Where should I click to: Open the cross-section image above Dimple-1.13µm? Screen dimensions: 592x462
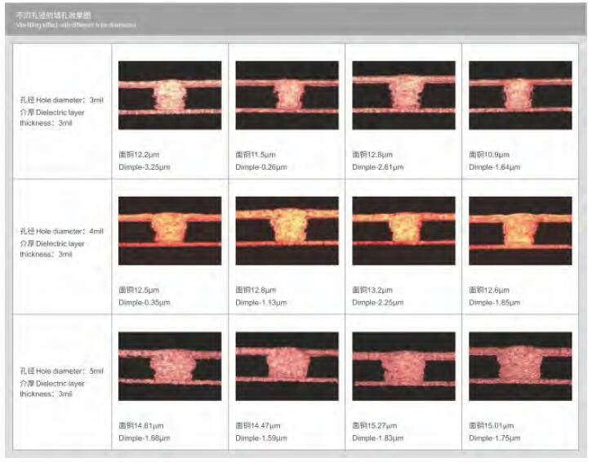[x=287, y=230]
